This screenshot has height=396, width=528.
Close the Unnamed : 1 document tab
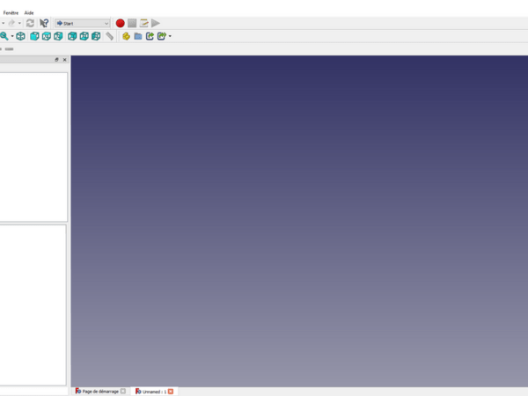point(171,391)
